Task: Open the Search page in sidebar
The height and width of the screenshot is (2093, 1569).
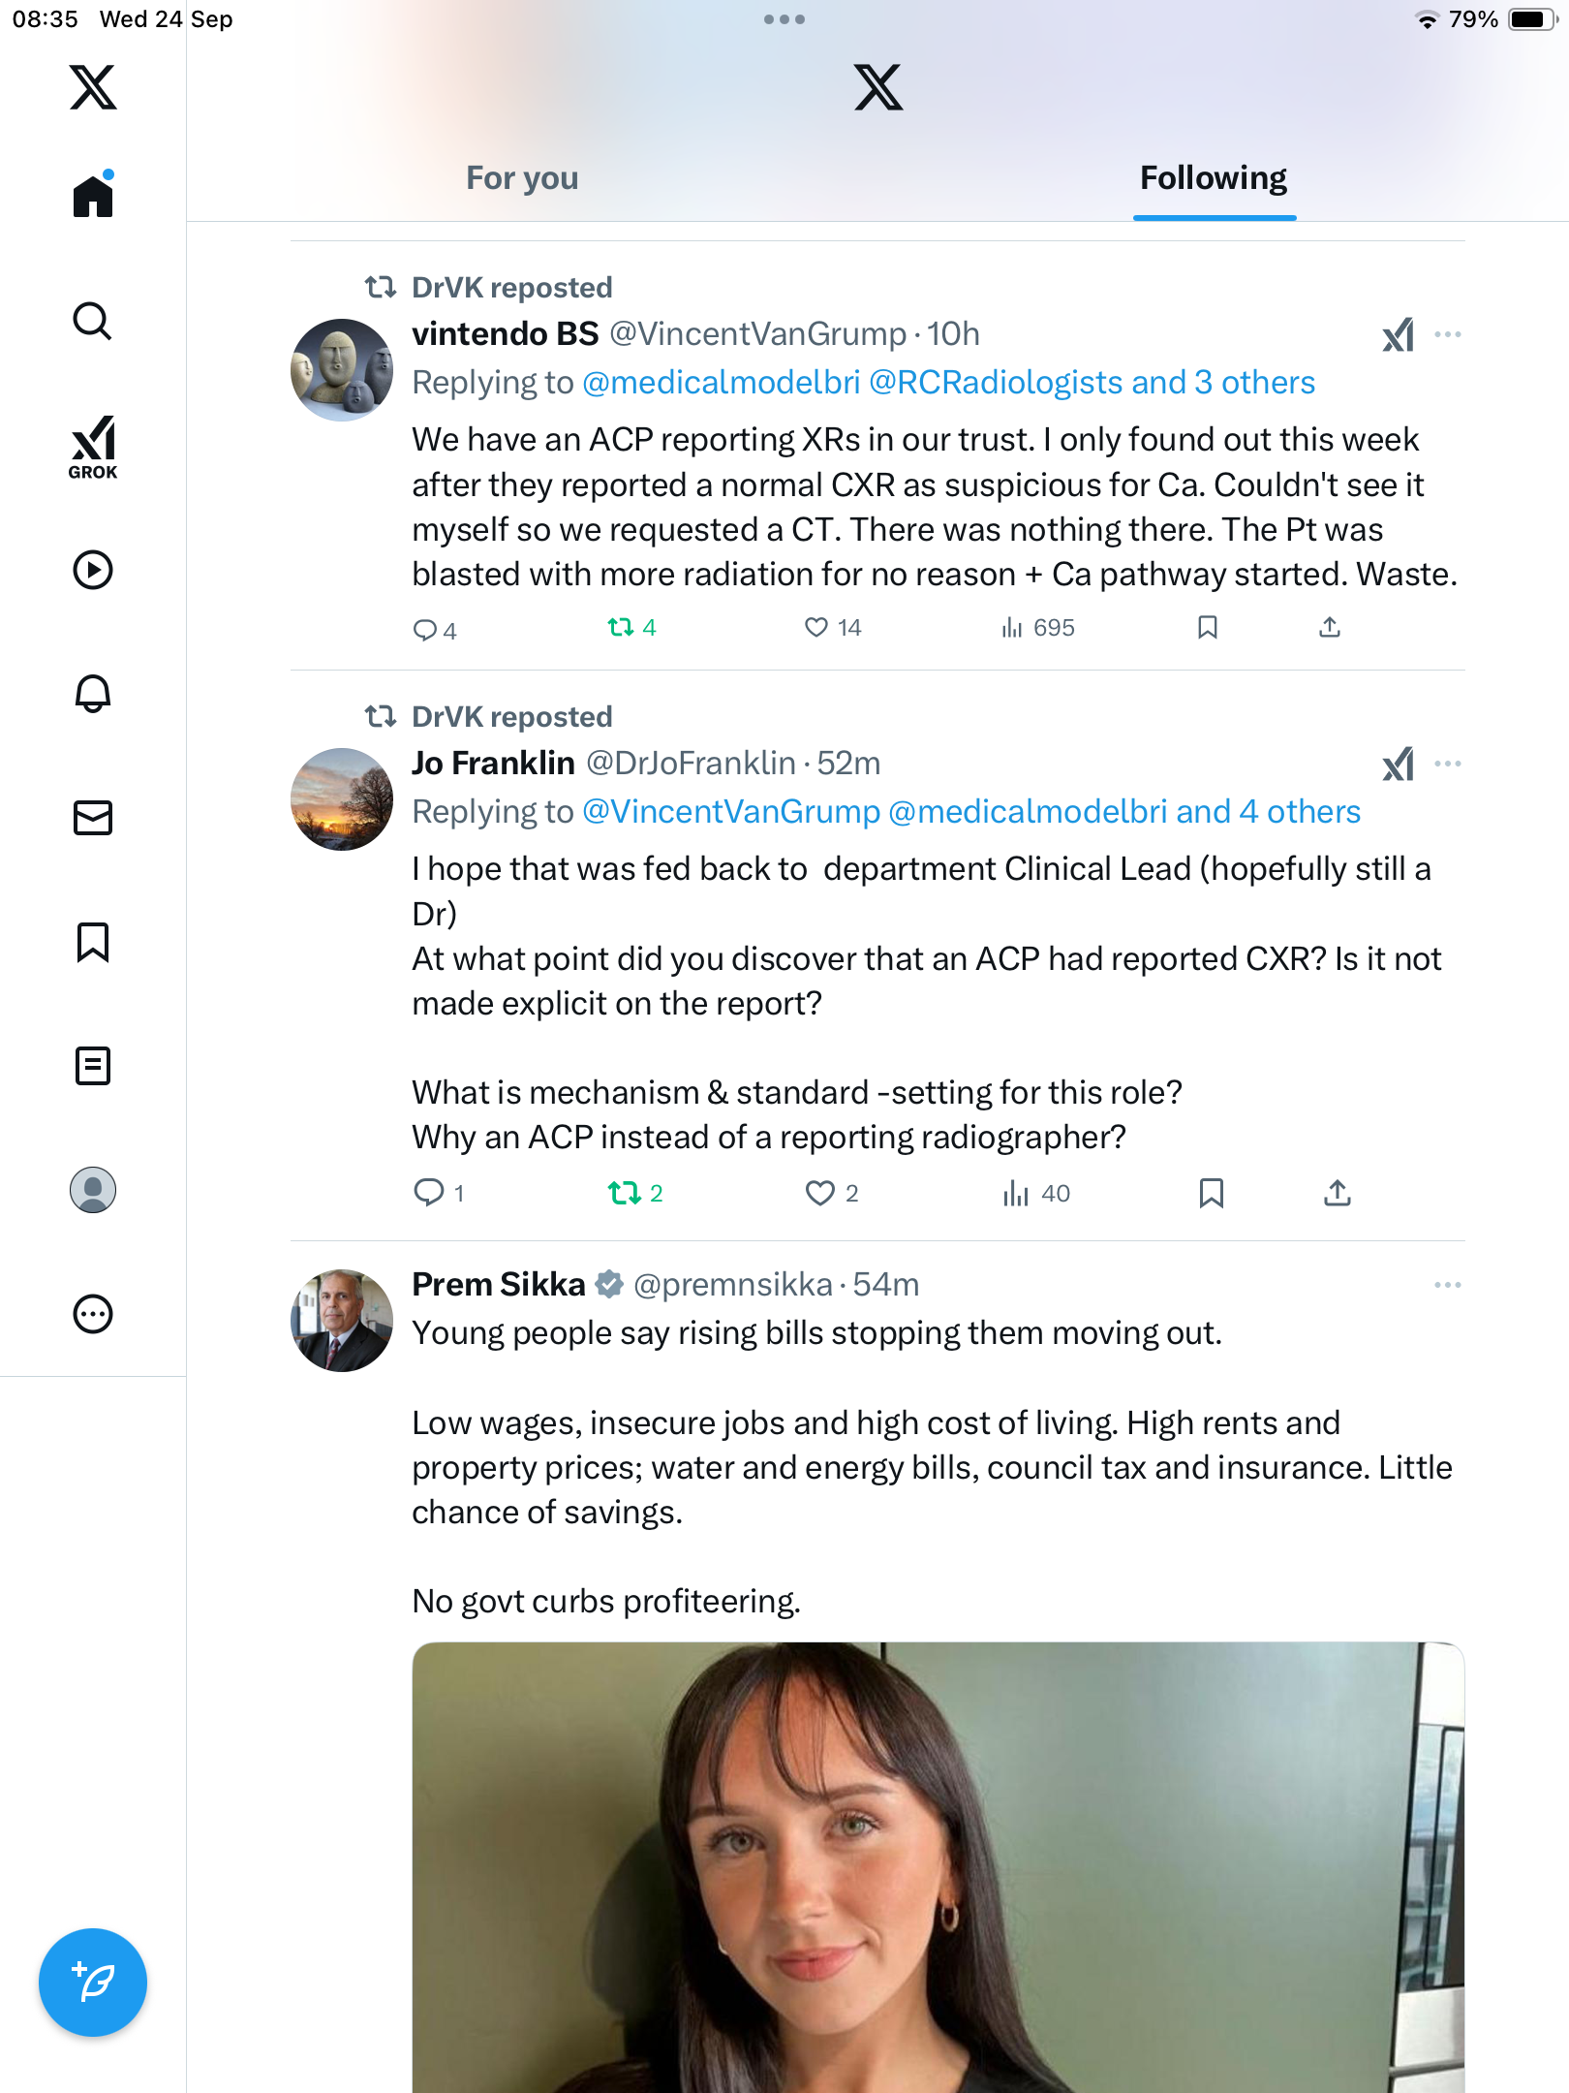Action: pos(93,322)
